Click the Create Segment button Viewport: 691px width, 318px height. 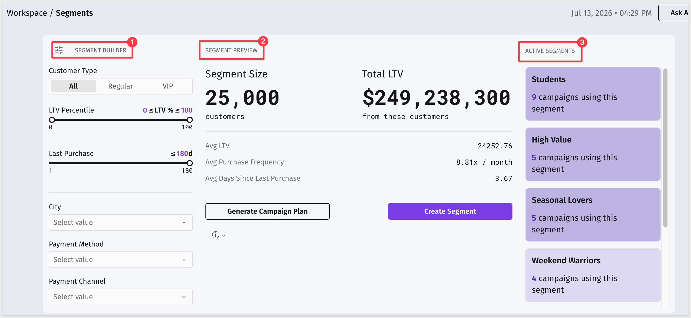(450, 211)
